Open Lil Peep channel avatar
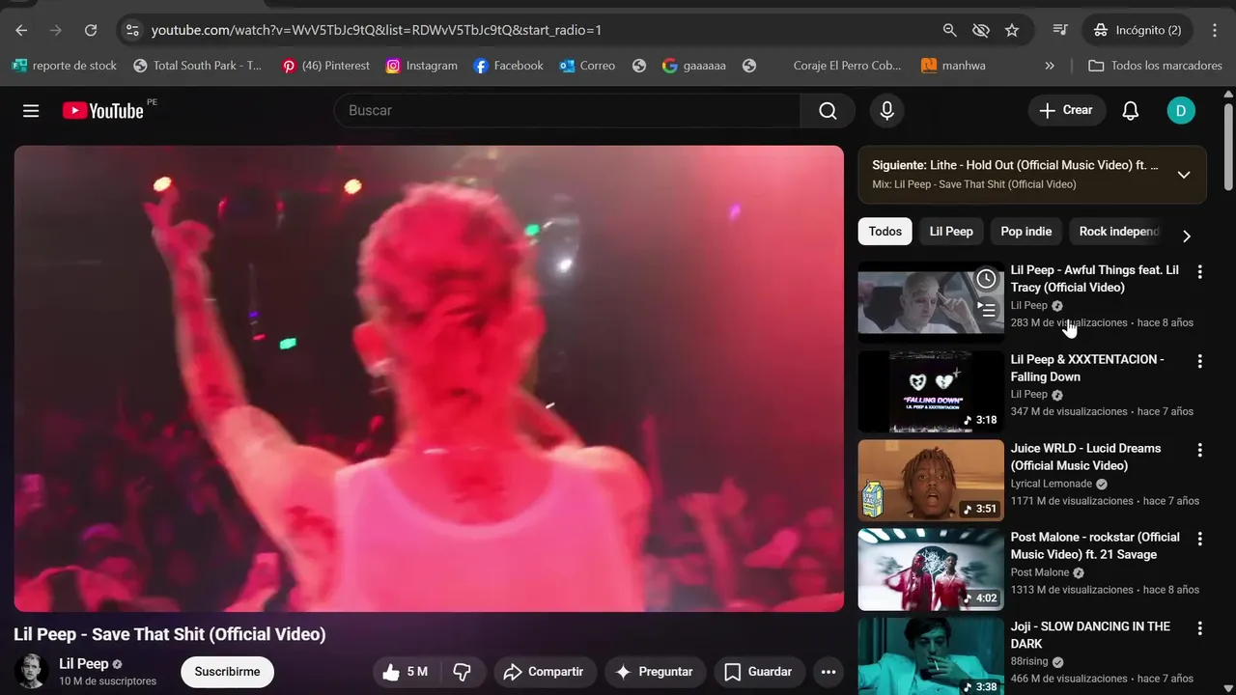Image resolution: width=1236 pixels, height=695 pixels. [32, 671]
